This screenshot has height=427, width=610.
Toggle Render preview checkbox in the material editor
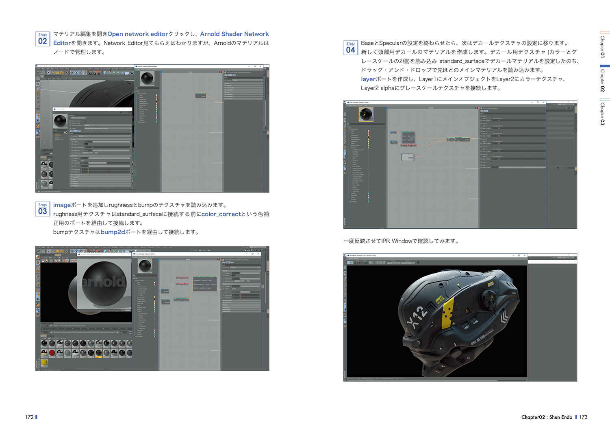pos(71,121)
